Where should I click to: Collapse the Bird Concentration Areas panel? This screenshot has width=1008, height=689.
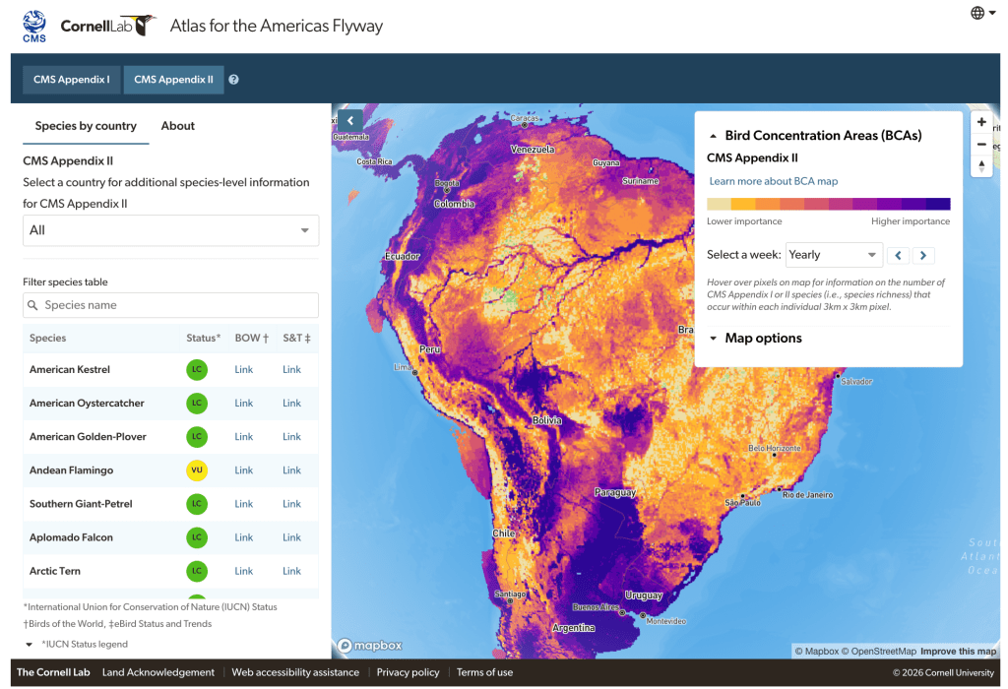pyautogui.click(x=713, y=136)
